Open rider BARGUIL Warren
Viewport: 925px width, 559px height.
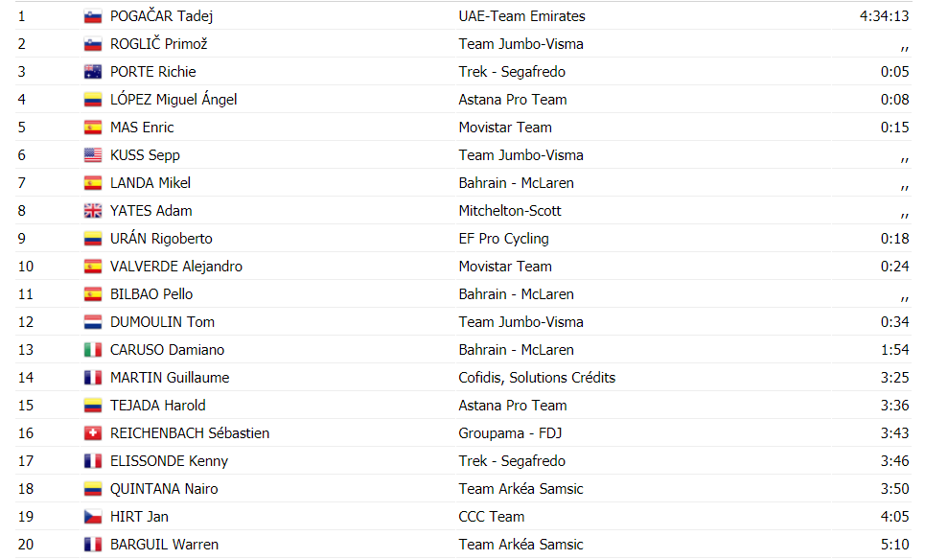pyautogui.click(x=164, y=545)
